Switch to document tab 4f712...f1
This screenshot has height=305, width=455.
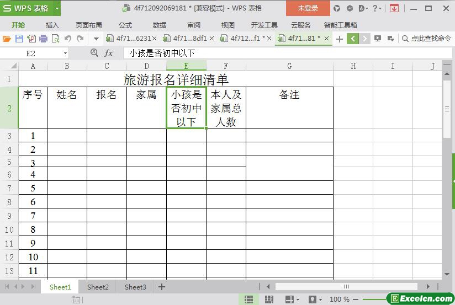tap(243, 38)
